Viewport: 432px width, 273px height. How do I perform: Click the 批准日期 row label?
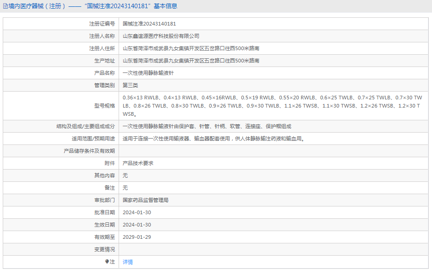tap(104, 212)
